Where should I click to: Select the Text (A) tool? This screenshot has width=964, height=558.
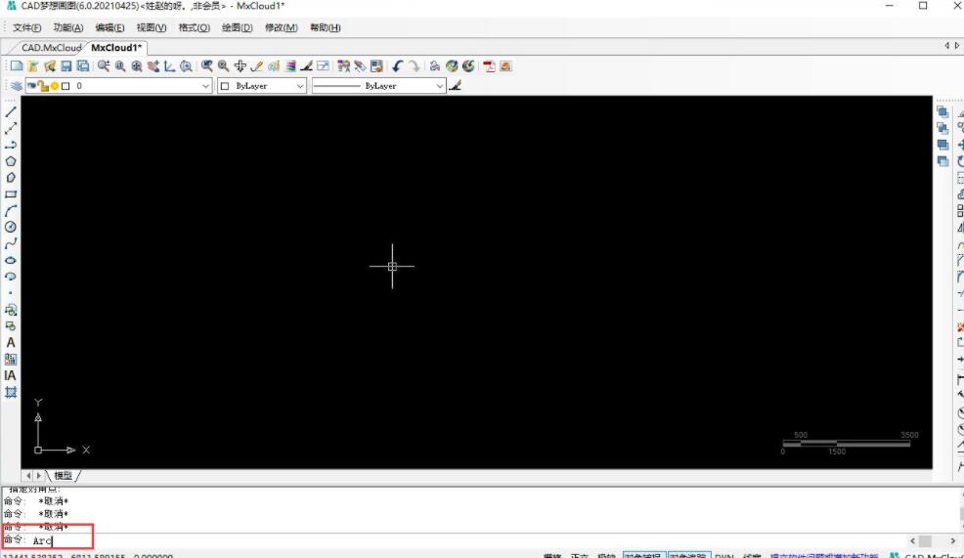tap(11, 342)
